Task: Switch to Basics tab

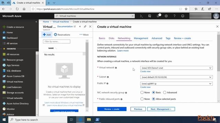Action: [x=102, y=38]
